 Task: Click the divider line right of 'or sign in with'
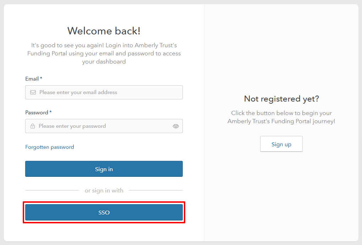155,190
